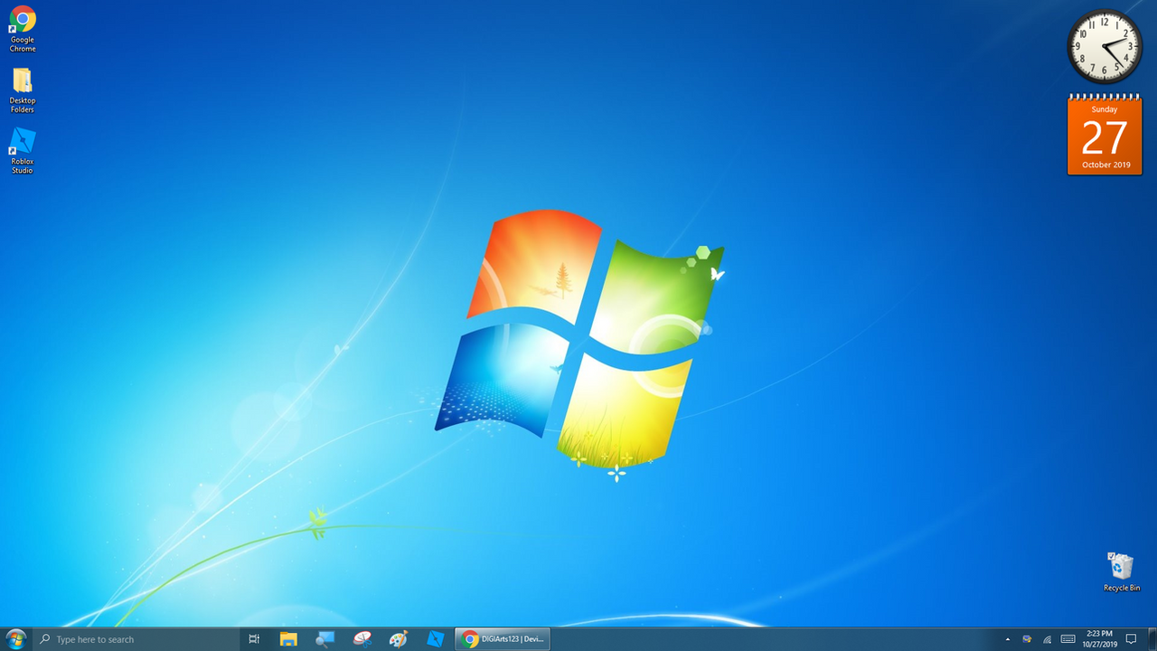
Task: Open File Explorer from the taskbar
Action: 288,639
